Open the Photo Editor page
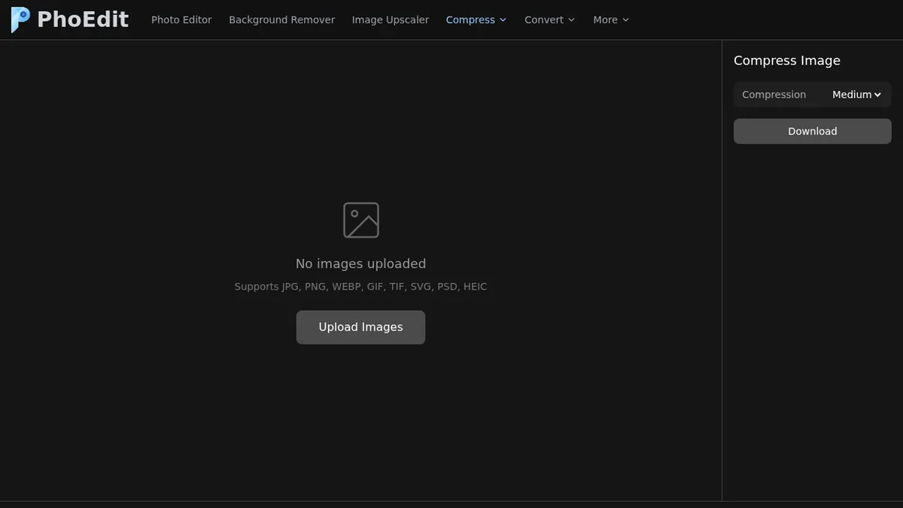This screenshot has height=508, width=903. 181,20
